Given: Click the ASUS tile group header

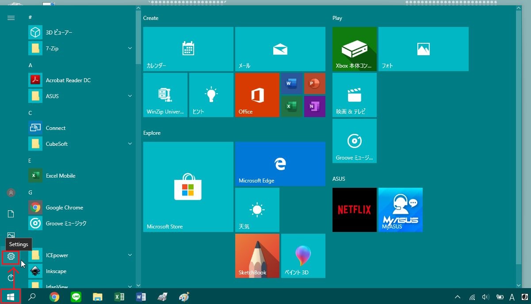Looking at the screenshot, I should pos(339,179).
